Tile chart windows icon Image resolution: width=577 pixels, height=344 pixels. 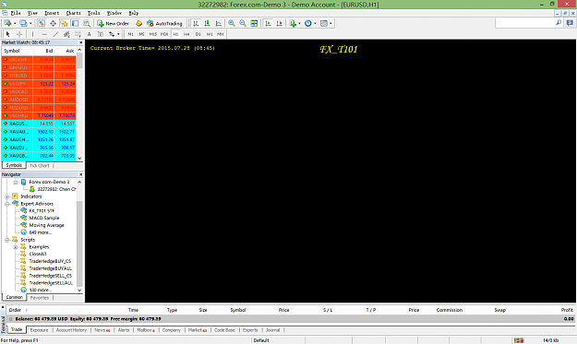point(254,23)
